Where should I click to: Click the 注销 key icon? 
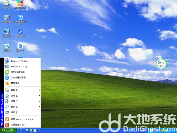[7, 119]
